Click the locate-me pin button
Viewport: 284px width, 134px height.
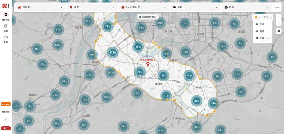pos(279,31)
